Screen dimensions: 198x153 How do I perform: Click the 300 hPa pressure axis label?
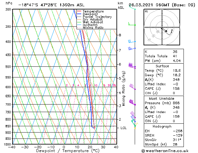pos(9,9)
